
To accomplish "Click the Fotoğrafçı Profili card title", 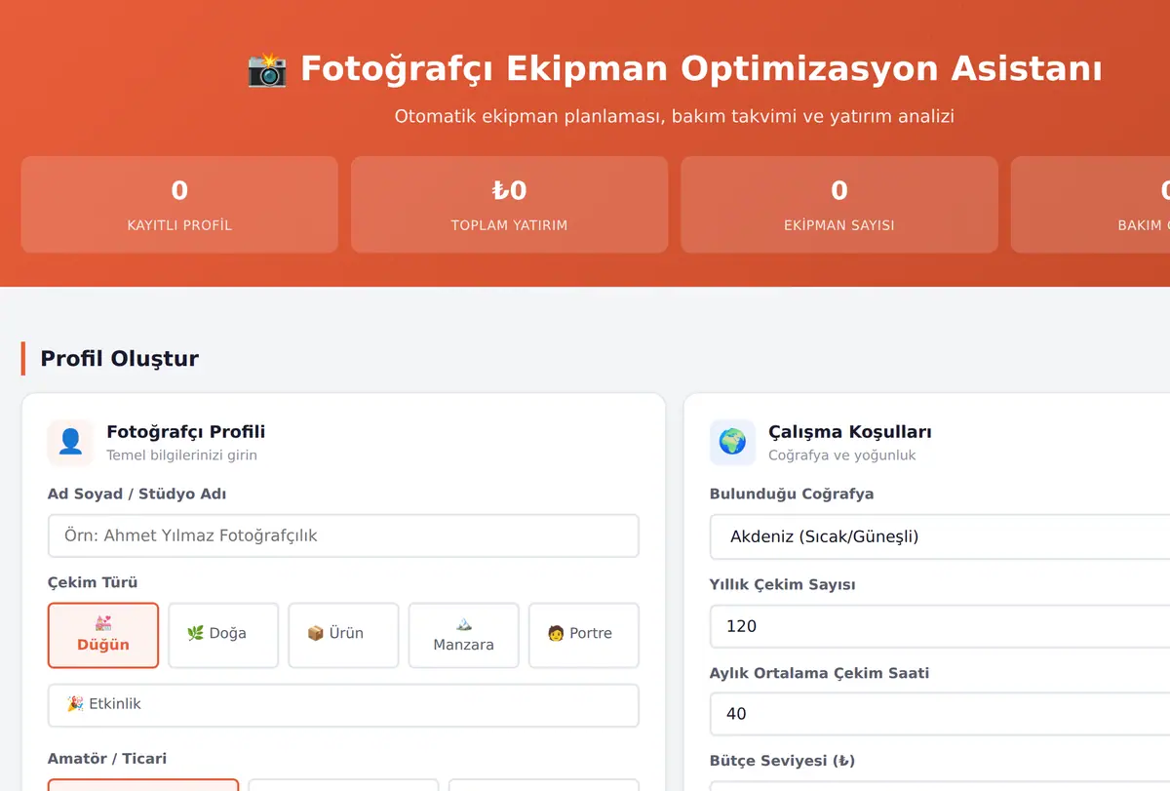I will tap(185, 432).
